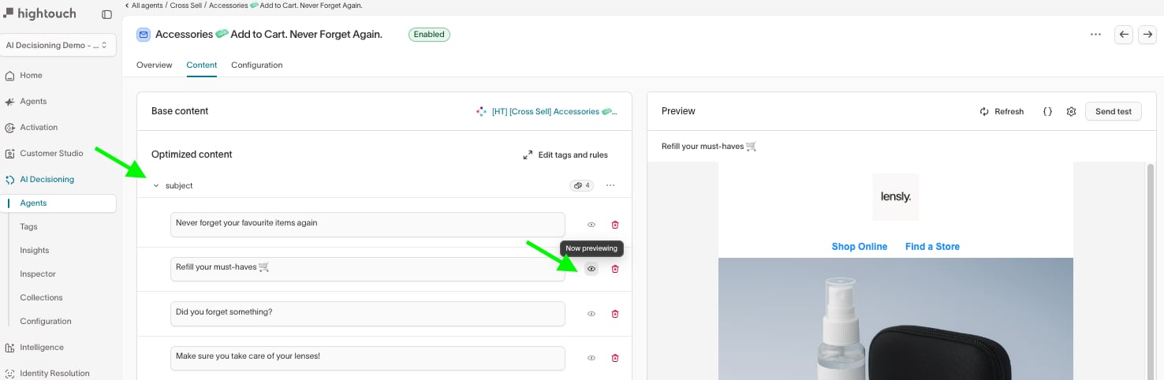This screenshot has width=1164, height=380.
Task: Click Intelligence icon in sidebar
Action: (x=9, y=348)
